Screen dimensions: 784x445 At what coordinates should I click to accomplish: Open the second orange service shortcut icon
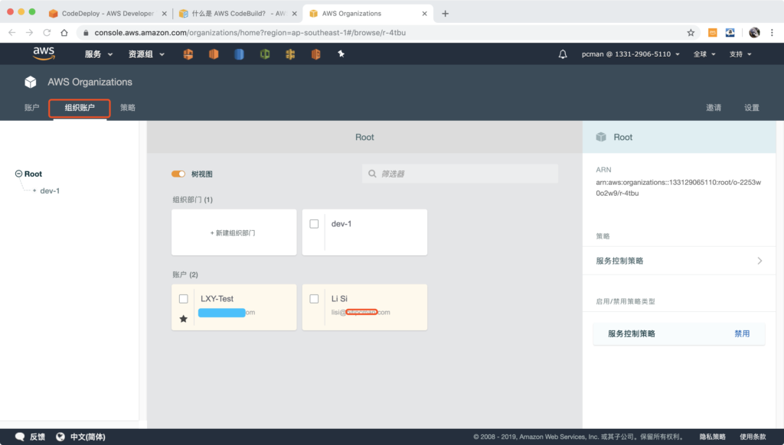(x=214, y=54)
